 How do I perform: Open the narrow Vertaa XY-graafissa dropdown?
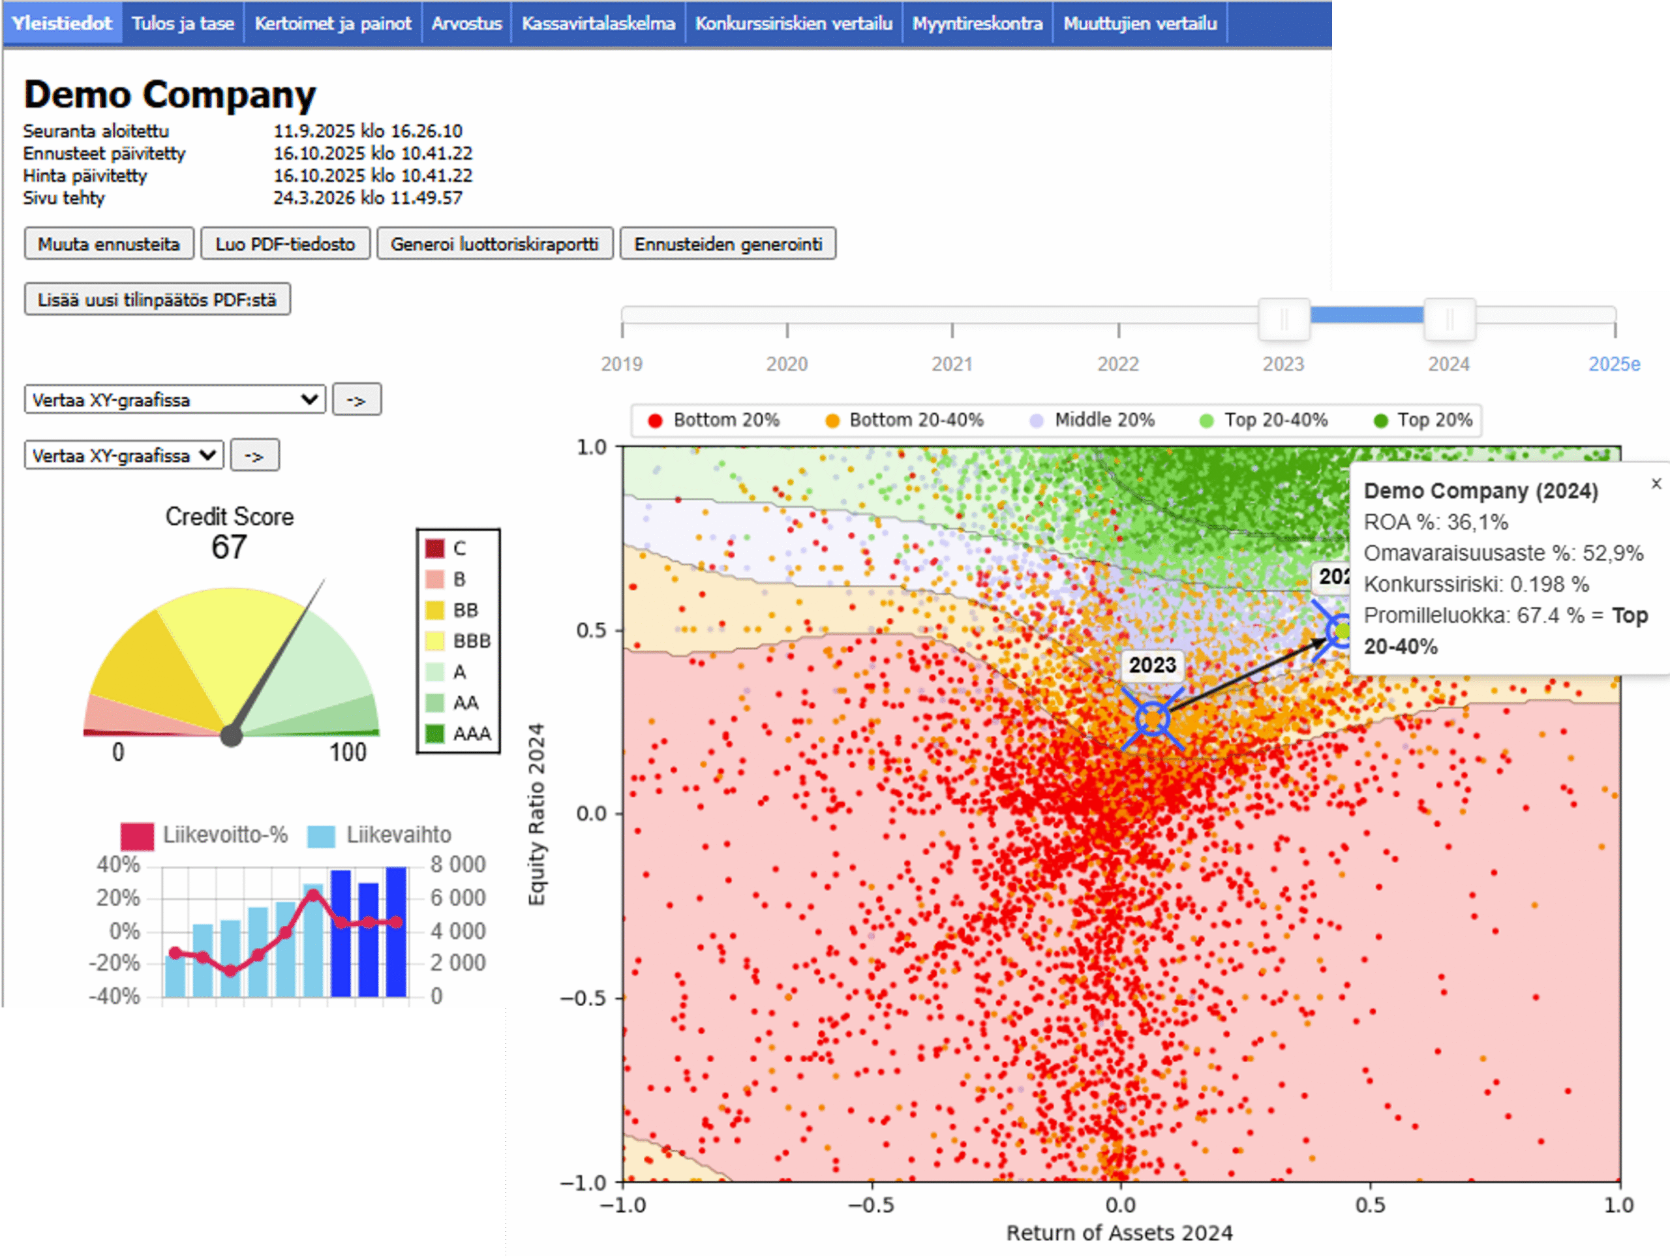pos(124,455)
